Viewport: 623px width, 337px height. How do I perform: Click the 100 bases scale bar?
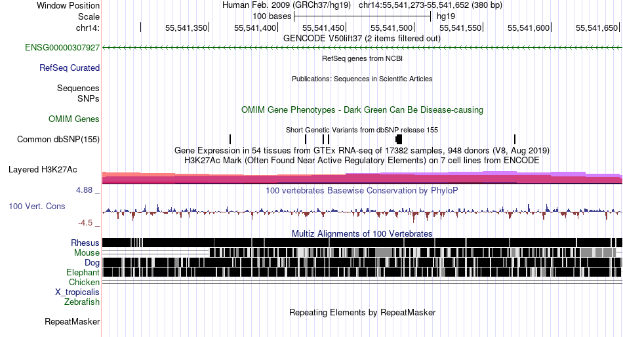[x=362, y=16]
